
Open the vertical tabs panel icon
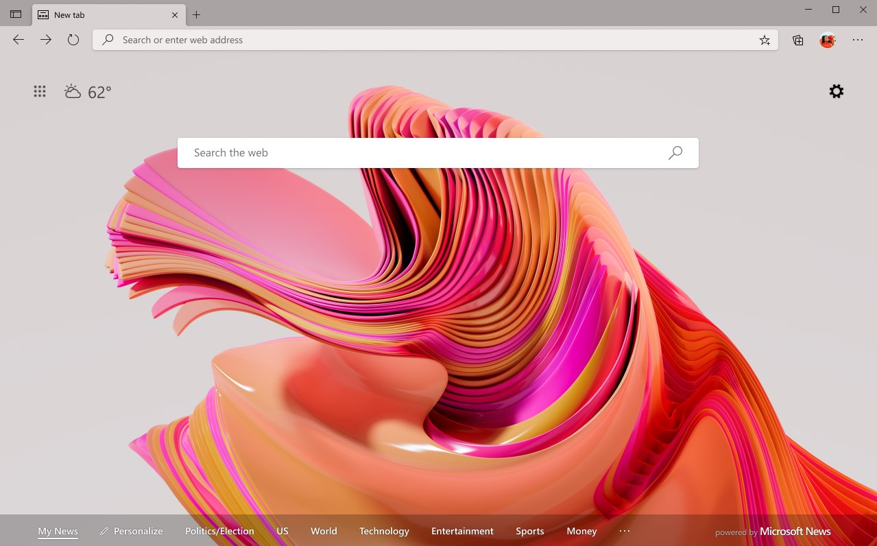[x=16, y=14]
